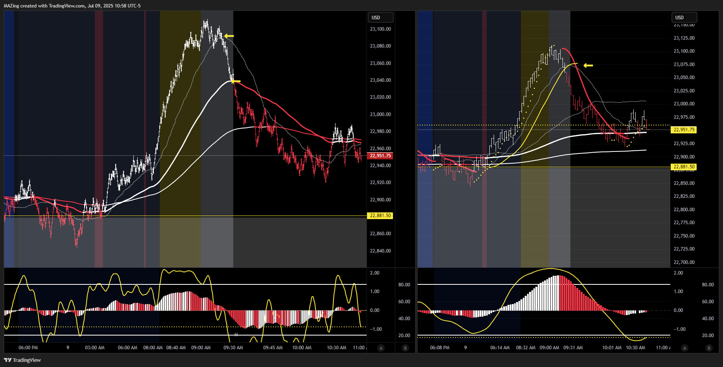The image size is (723, 367).
Task: Click the 22,800.00 price axis value
Action: [684, 210]
